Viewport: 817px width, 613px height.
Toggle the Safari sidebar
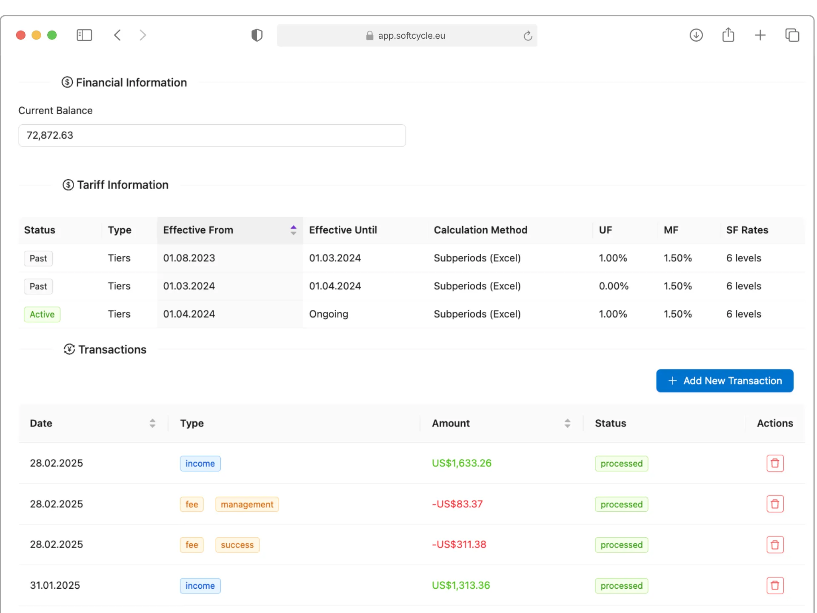pyautogui.click(x=84, y=35)
